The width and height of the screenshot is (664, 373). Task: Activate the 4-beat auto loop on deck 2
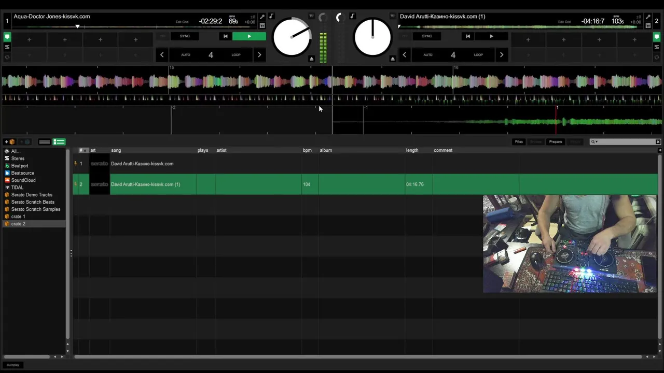click(453, 54)
